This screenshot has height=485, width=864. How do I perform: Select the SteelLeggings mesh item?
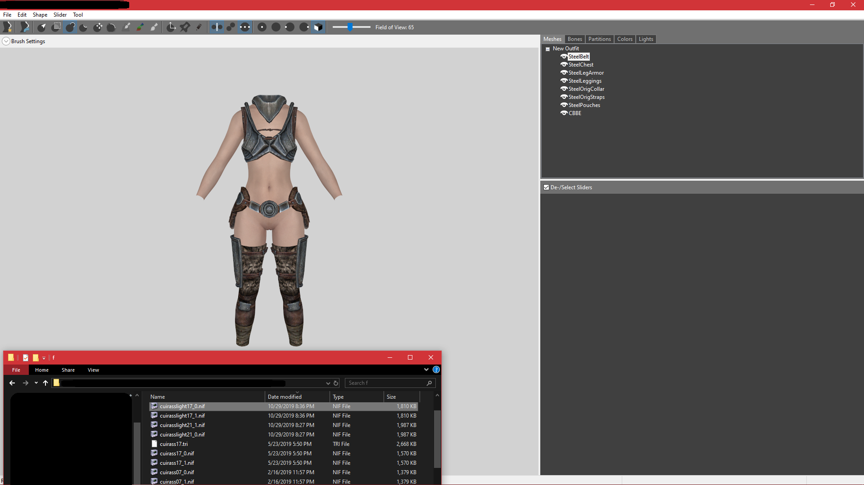pos(584,81)
